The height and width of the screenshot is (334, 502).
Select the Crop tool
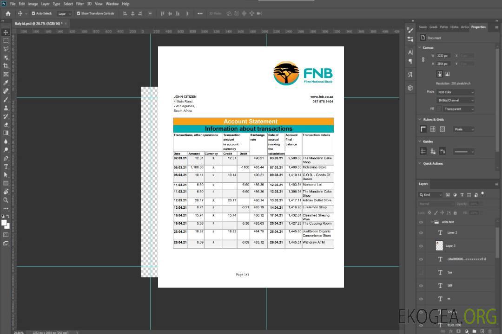6,66
